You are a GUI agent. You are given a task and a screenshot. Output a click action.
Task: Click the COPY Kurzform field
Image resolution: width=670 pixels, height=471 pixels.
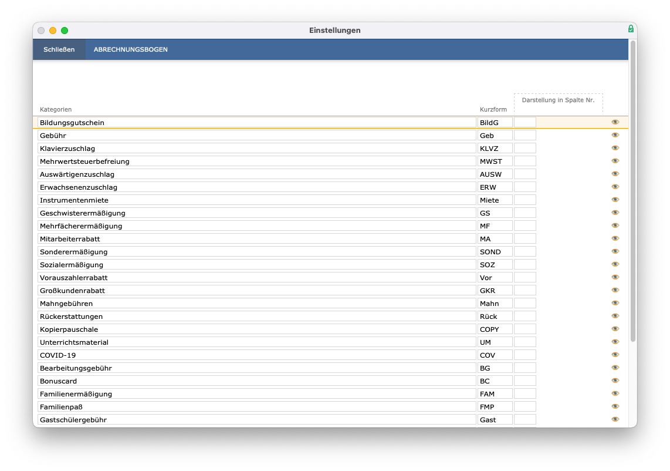point(495,329)
